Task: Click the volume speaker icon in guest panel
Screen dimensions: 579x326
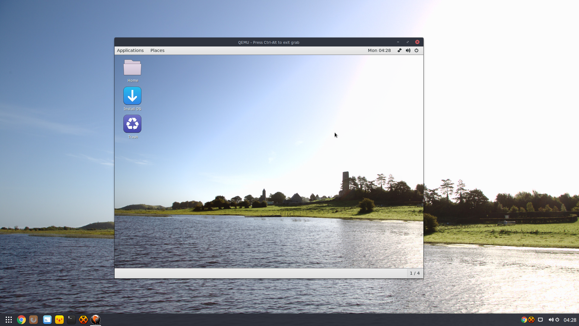Action: 408,50
